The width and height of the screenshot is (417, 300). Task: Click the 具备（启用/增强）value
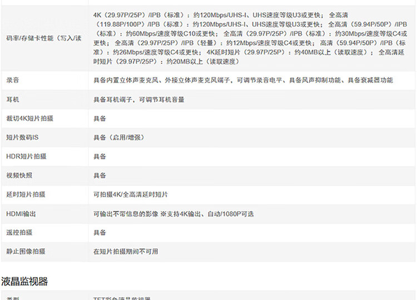117,137
